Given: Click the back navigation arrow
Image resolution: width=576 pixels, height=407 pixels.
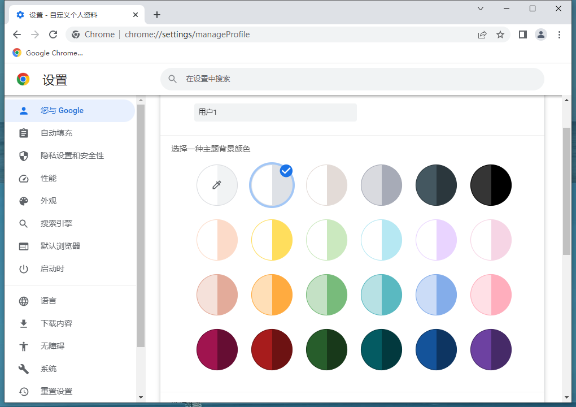Looking at the screenshot, I should (17, 34).
